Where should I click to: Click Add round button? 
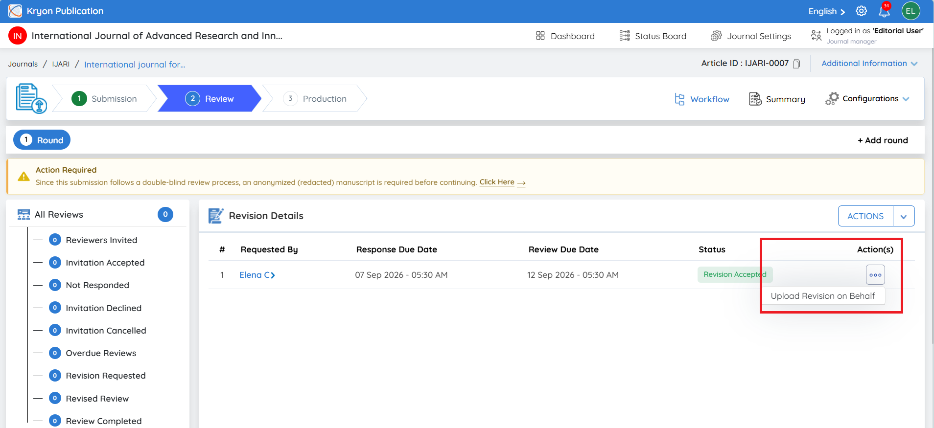click(x=883, y=140)
